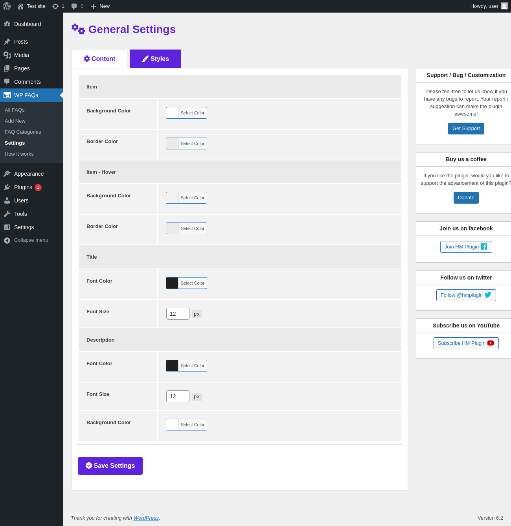Screen dimensions: 511x526
Task: Switch to the Content tab
Action: (x=99, y=59)
